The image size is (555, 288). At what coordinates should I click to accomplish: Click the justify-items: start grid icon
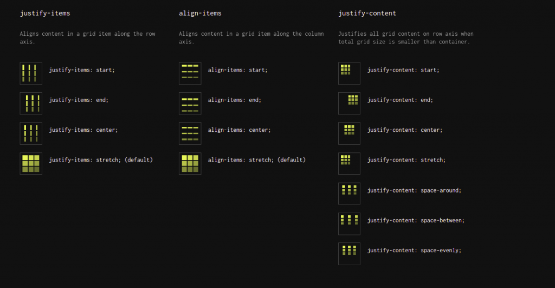pyautogui.click(x=31, y=73)
